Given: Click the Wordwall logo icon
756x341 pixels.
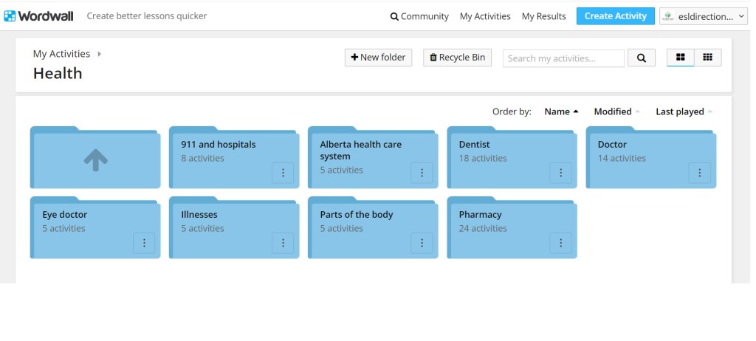Looking at the screenshot, I should click(x=10, y=15).
